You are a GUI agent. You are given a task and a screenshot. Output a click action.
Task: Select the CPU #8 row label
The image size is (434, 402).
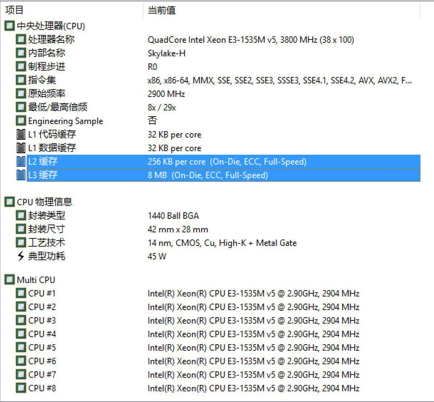click(x=42, y=388)
